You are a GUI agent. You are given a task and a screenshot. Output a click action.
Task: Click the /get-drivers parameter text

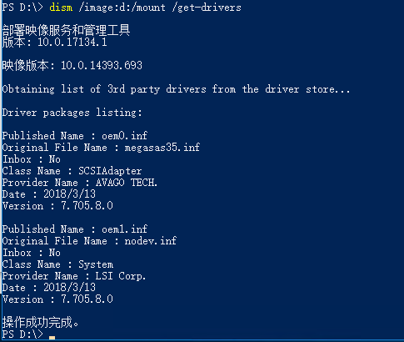pos(207,8)
